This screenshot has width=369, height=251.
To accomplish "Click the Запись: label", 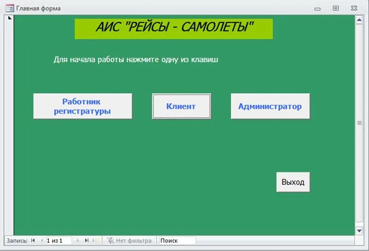I will click(17, 240).
